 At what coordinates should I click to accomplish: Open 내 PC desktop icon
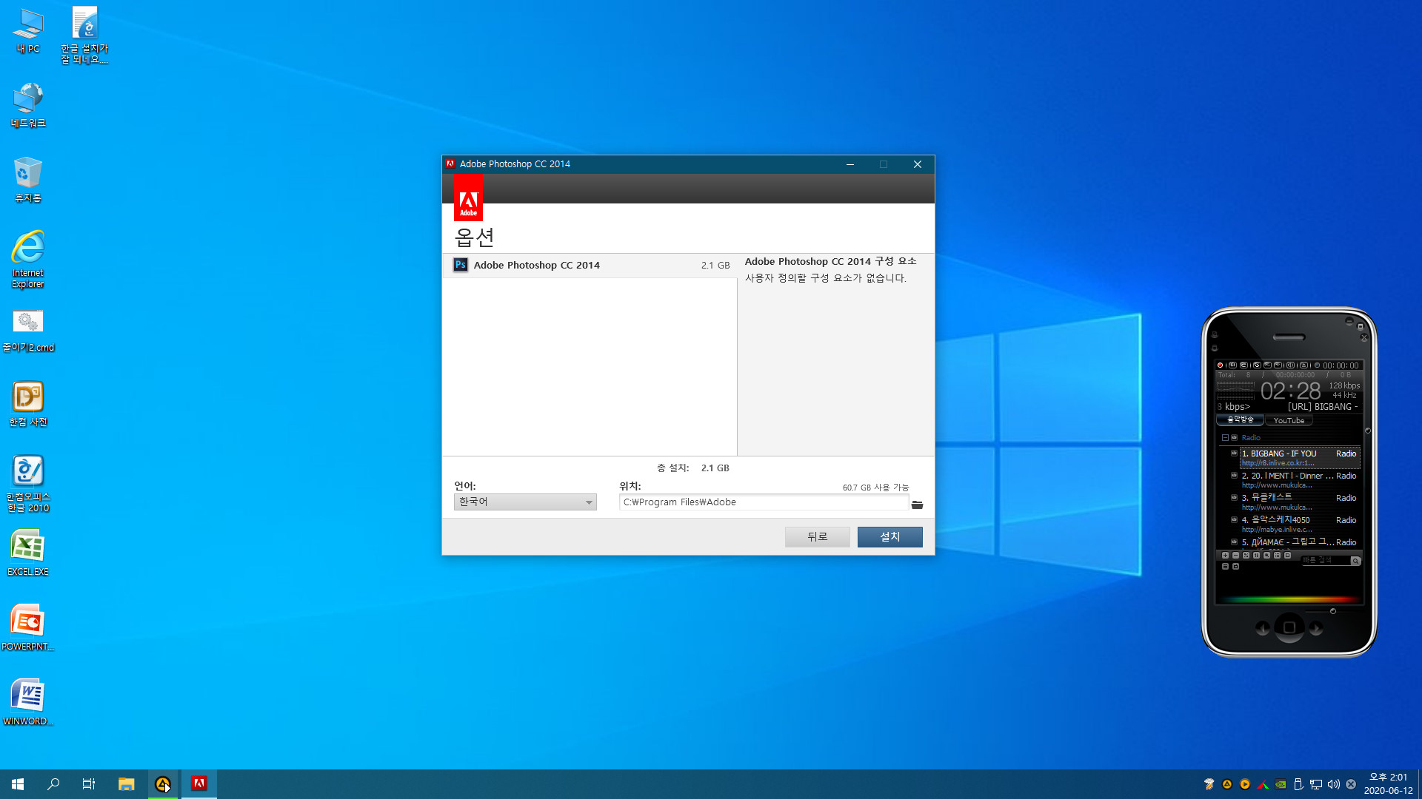click(28, 31)
